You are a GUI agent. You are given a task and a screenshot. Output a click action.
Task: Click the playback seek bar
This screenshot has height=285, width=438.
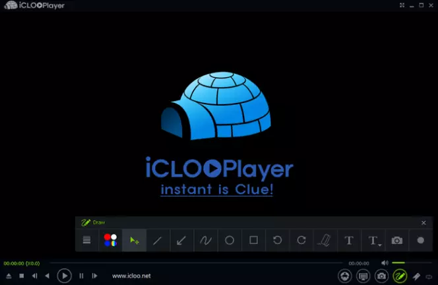tap(196, 263)
